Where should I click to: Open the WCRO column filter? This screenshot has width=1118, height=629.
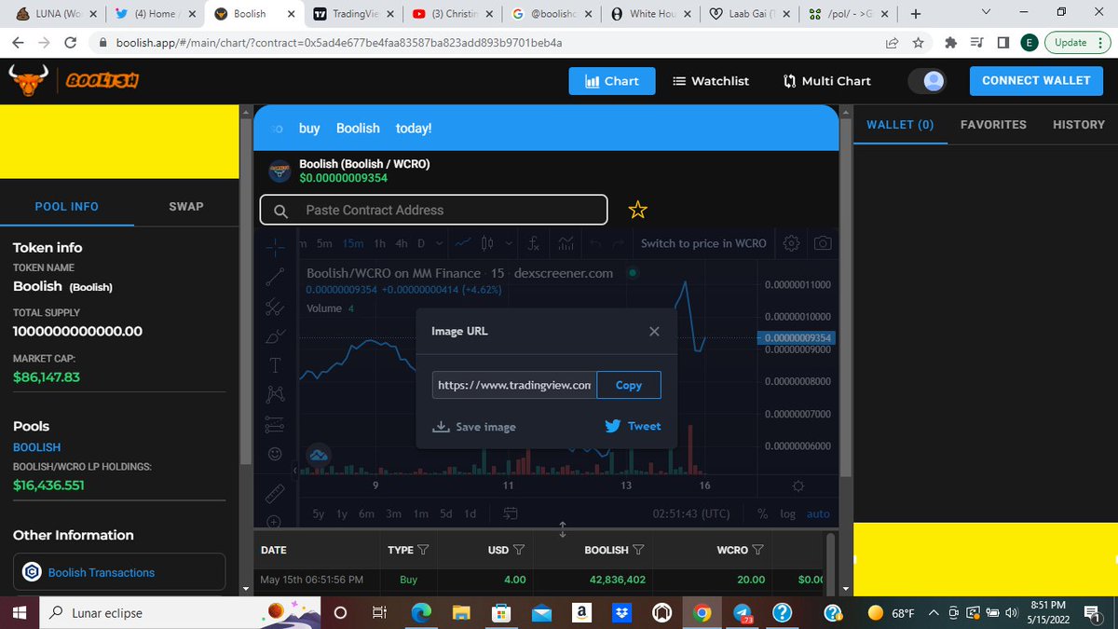[758, 550]
